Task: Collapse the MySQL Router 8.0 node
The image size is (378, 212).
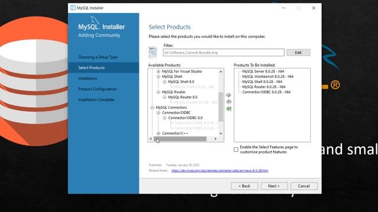Action: click(165, 97)
